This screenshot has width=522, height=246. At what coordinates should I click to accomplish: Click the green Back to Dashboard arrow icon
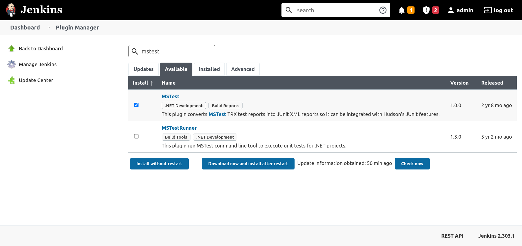click(x=11, y=49)
